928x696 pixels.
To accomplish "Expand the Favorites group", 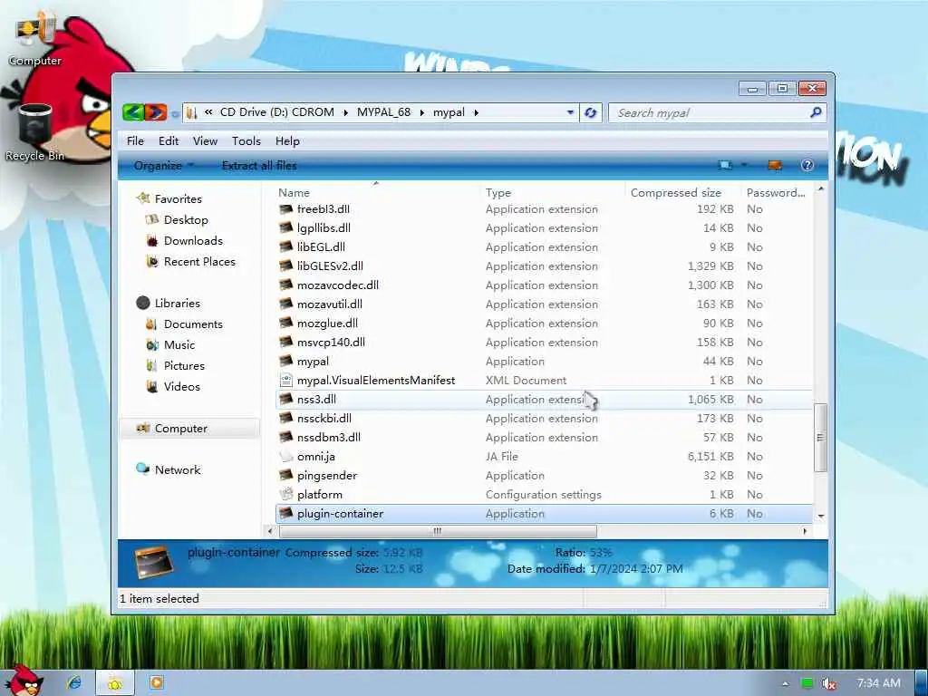I will 179,198.
